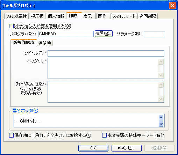Click the header field scroll down arrow

click(x=161, y=75)
